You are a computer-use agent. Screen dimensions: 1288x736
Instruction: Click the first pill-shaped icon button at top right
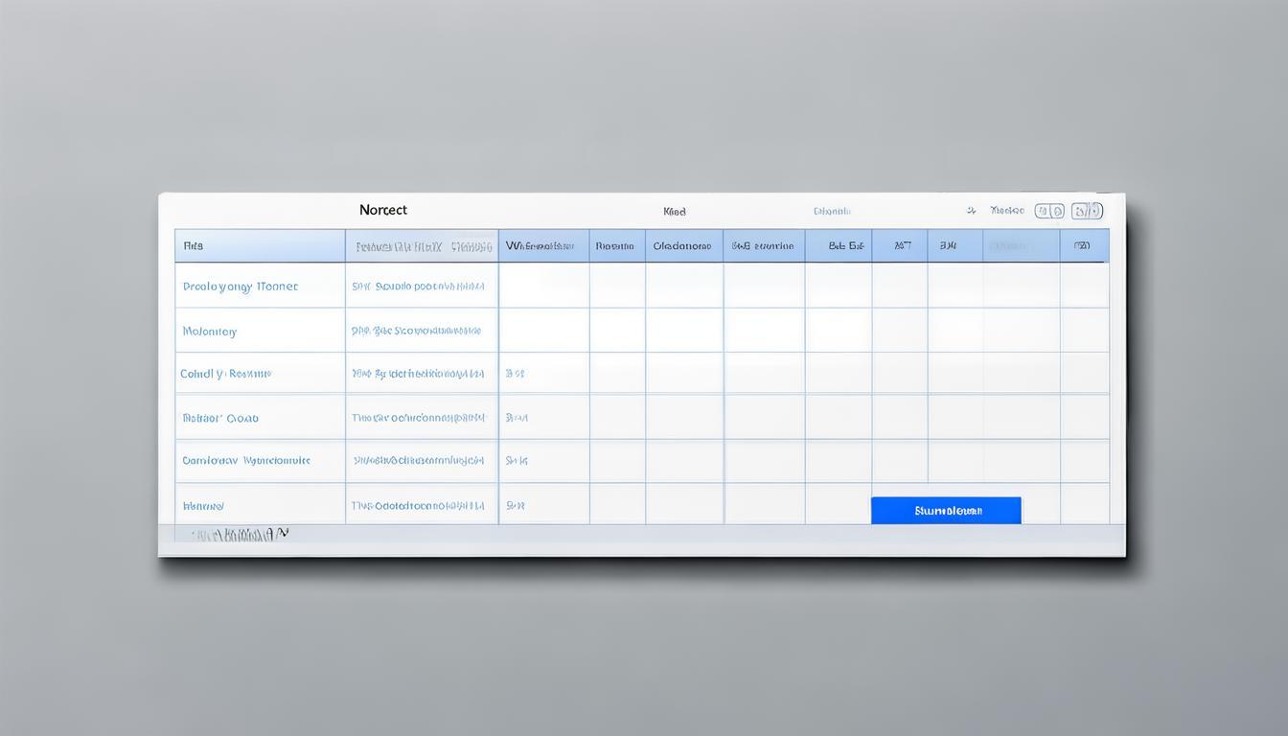coord(1049,211)
